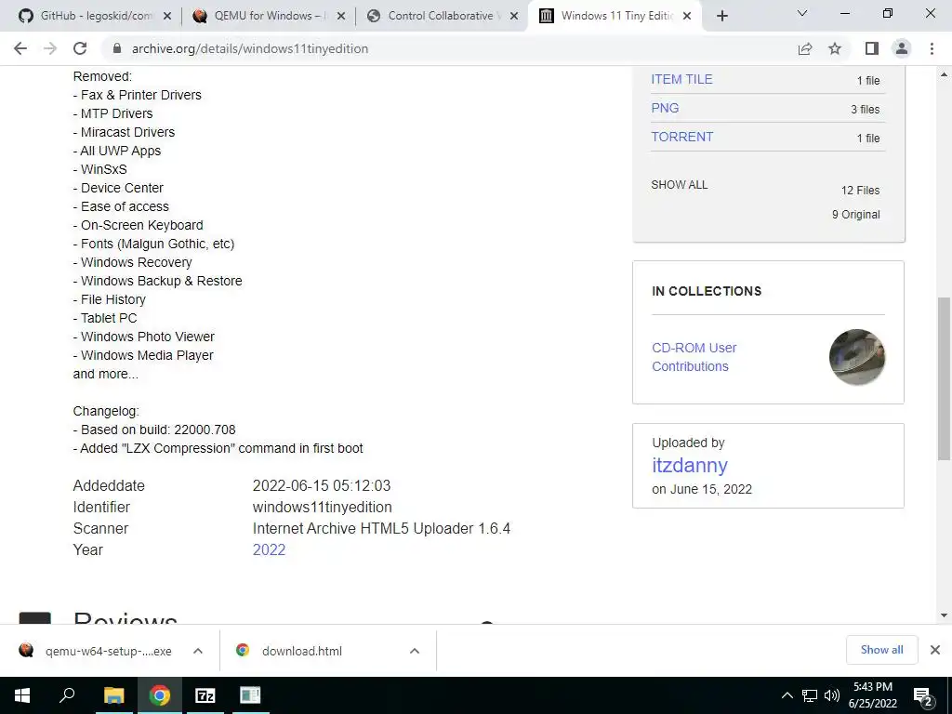
Task: Click the address bar URL
Action: (x=250, y=48)
